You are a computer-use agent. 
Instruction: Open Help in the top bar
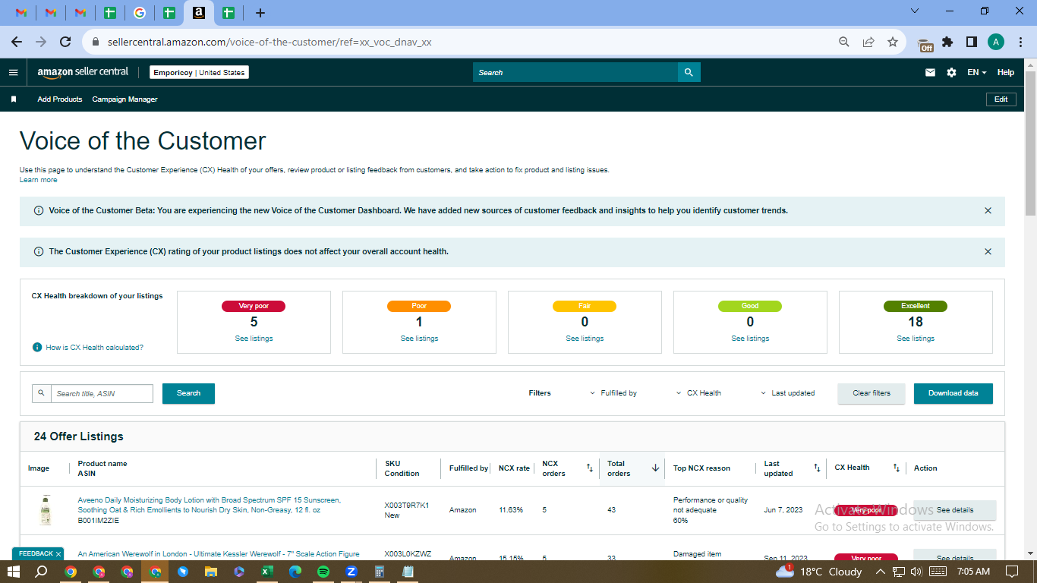[1006, 73]
